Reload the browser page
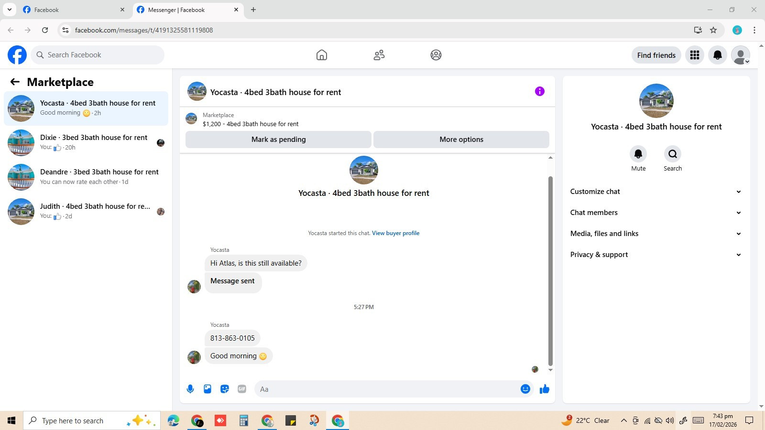This screenshot has width=765, height=430. tap(45, 30)
